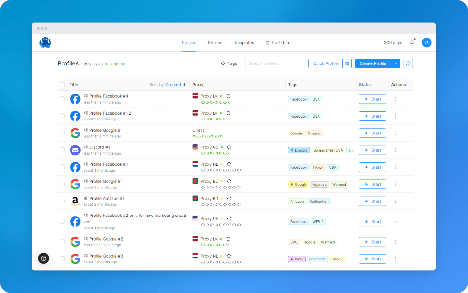468x293 pixels.
Task: Select all profiles via the header checkbox
Action: [x=62, y=84]
